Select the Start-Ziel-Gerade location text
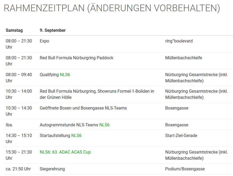Screen dimensions: 233x176 pos(181,135)
